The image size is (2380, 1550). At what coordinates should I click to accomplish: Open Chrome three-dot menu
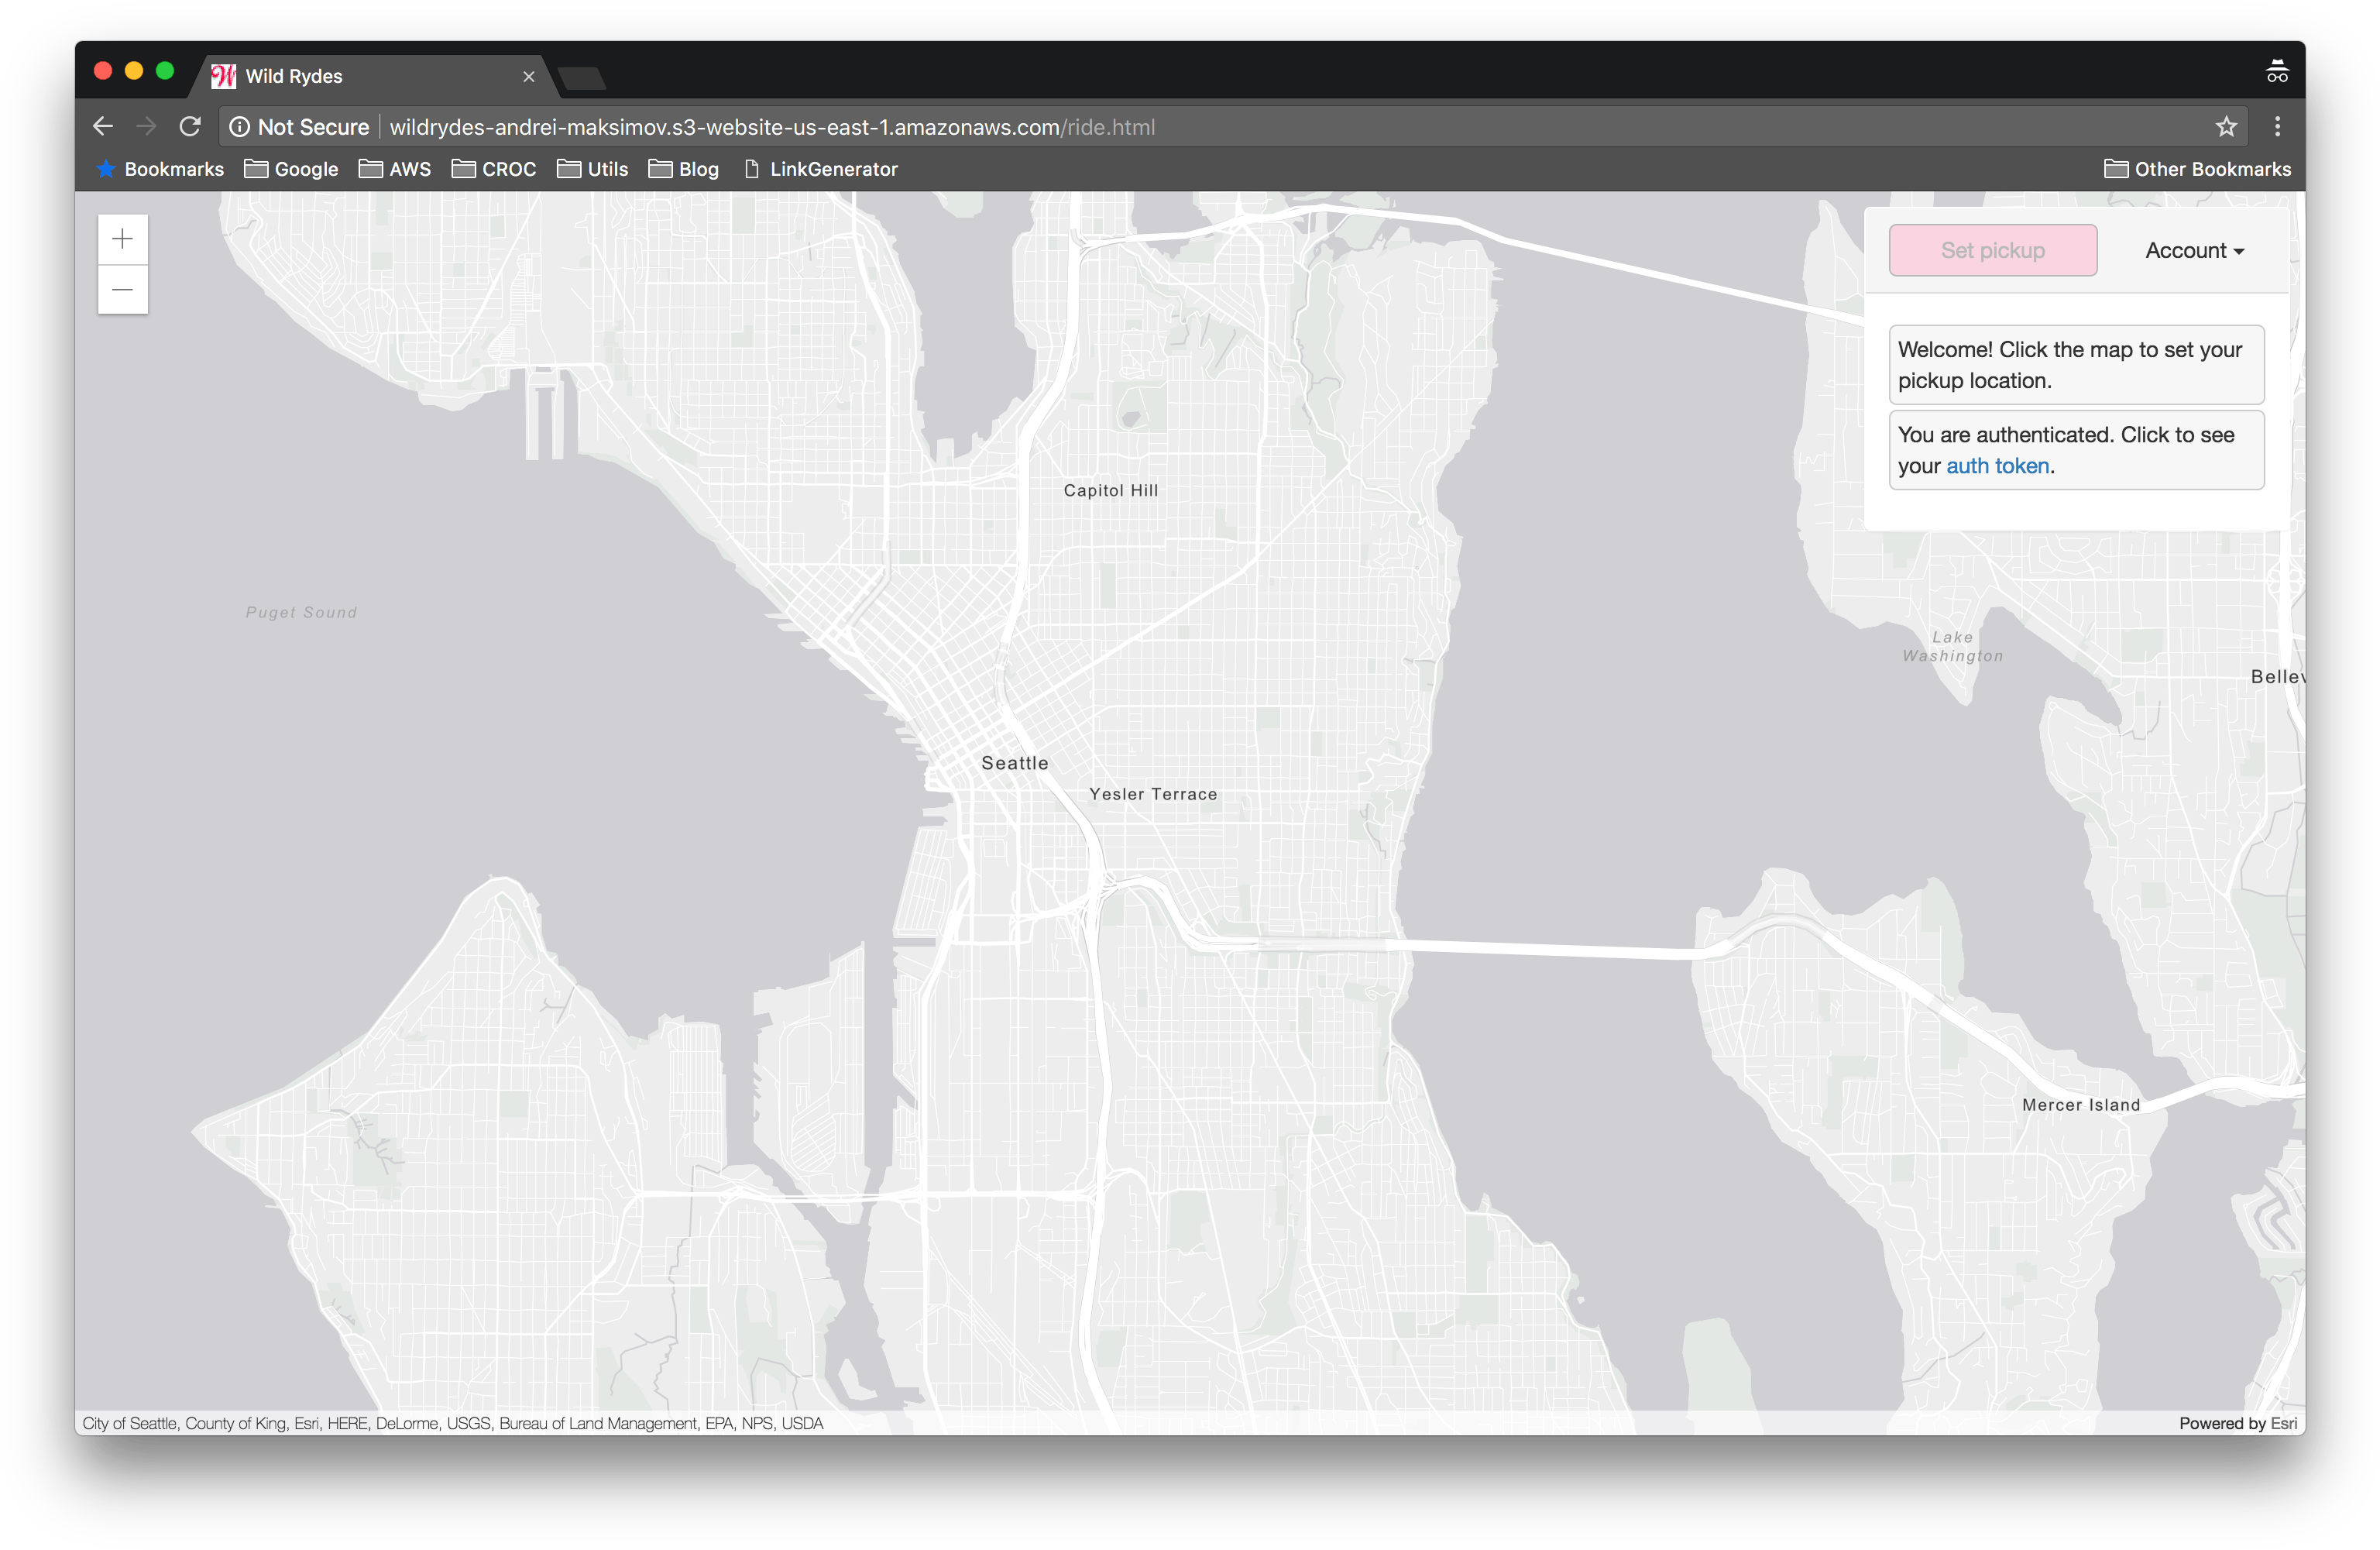[x=2277, y=127]
